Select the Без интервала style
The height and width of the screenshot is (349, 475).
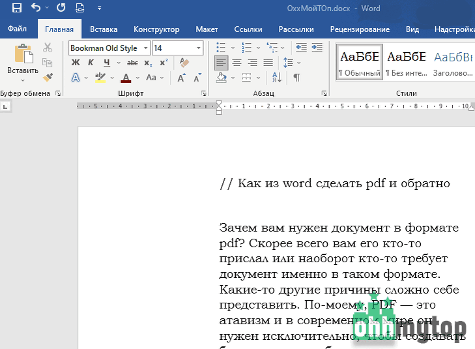pyautogui.click(x=406, y=62)
